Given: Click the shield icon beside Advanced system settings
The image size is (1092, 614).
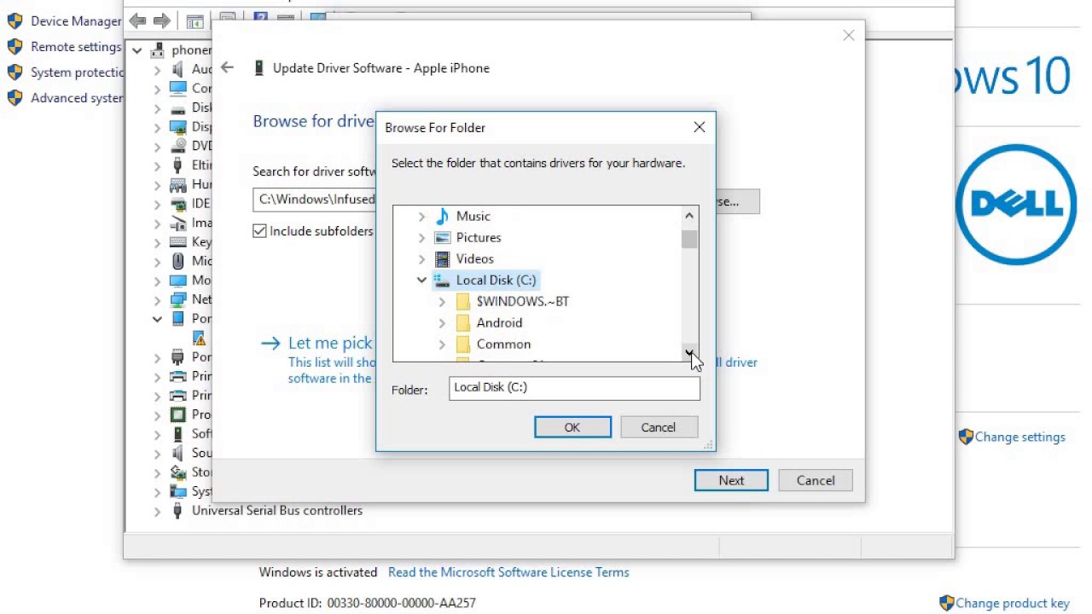Looking at the screenshot, I should pos(15,98).
